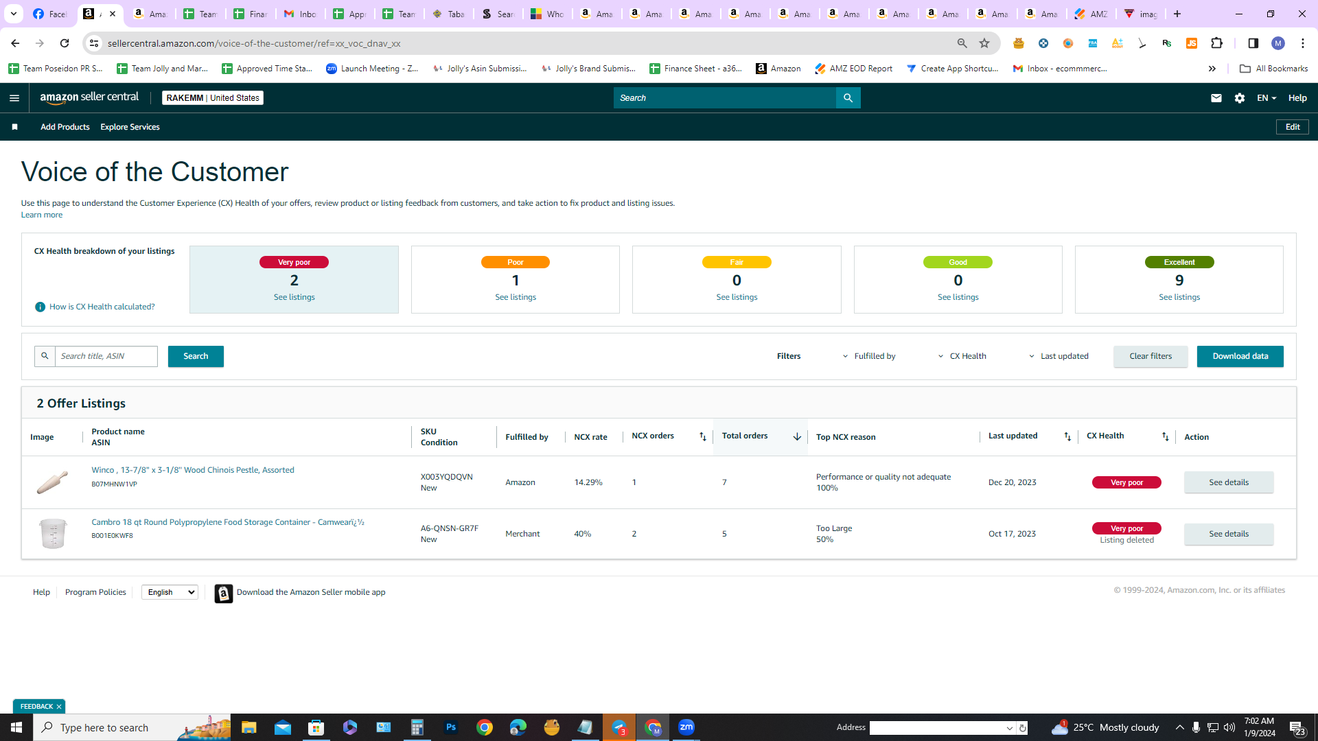Show hidden system tray icons

tap(1179, 727)
